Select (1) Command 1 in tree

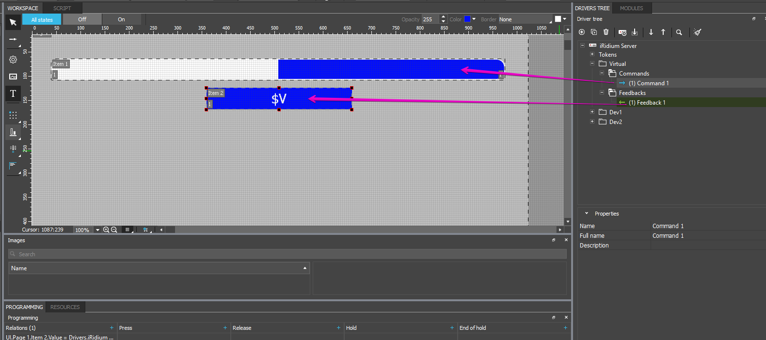(x=649, y=83)
